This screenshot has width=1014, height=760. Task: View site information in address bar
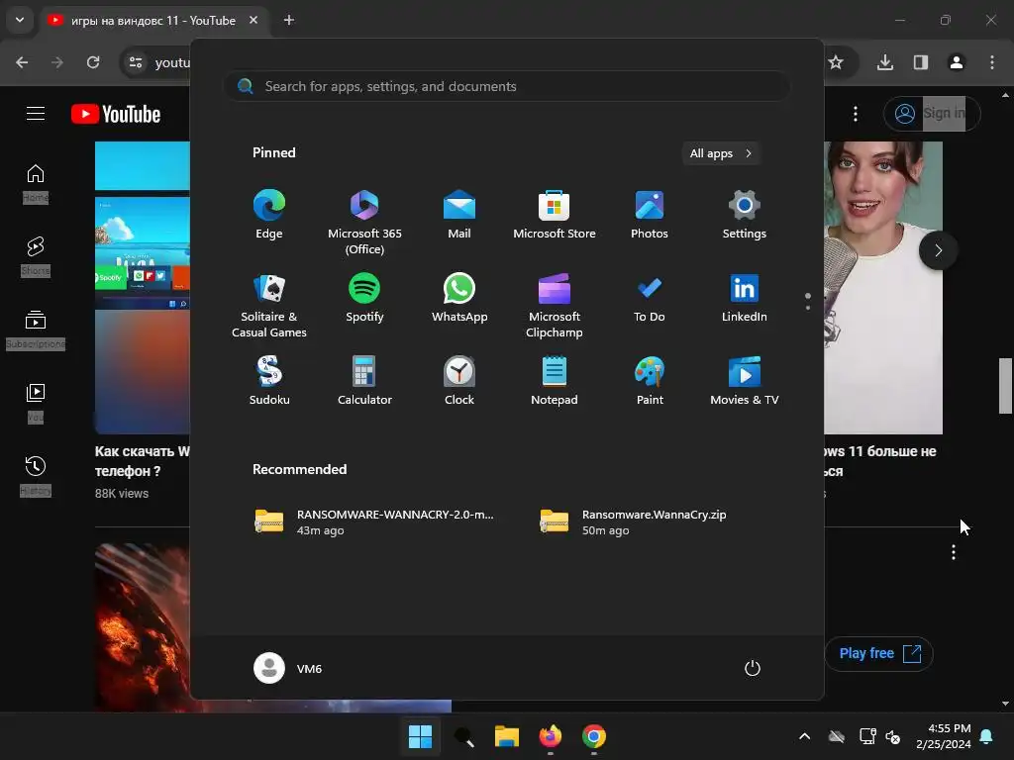click(x=136, y=62)
